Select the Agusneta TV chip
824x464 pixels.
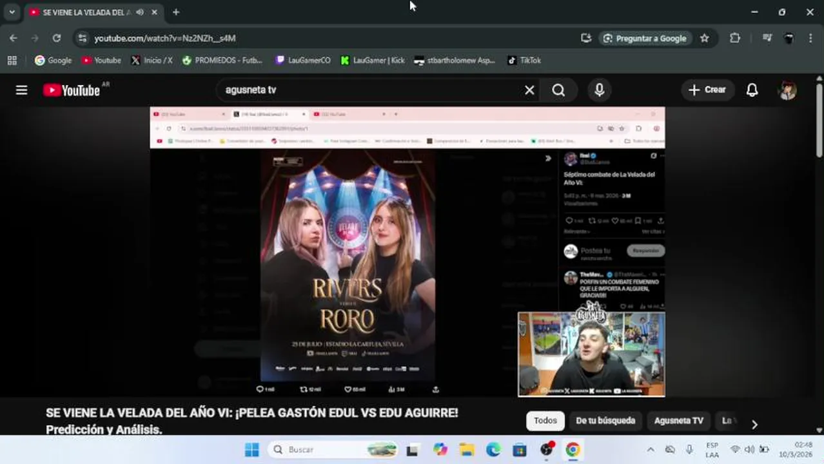[678, 421]
